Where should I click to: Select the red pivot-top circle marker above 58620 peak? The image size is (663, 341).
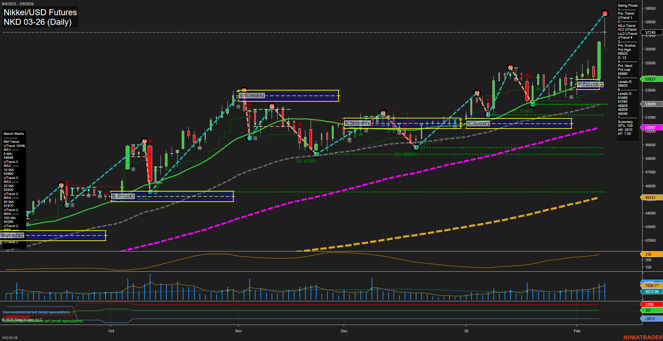pos(605,13)
